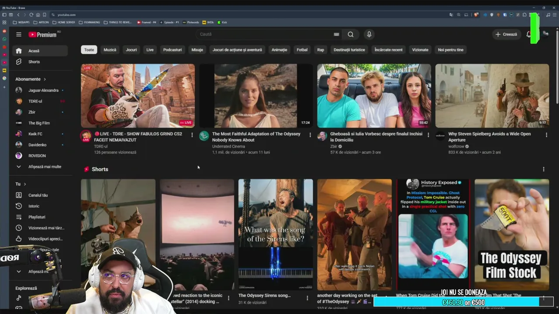Open Kwik FC channel subscription

40,134
